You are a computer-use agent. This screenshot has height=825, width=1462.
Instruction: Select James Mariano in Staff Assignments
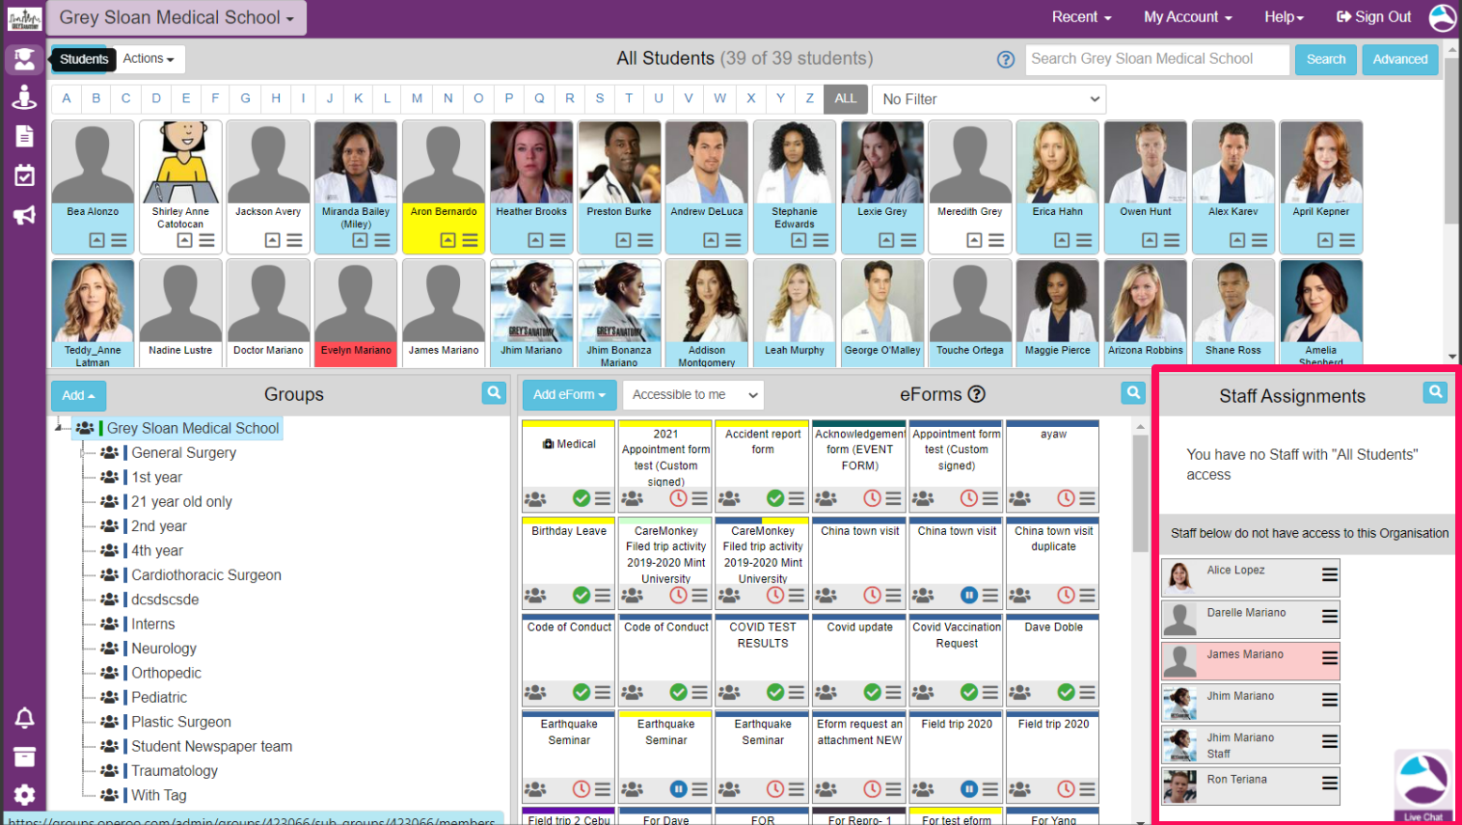[1251, 660]
